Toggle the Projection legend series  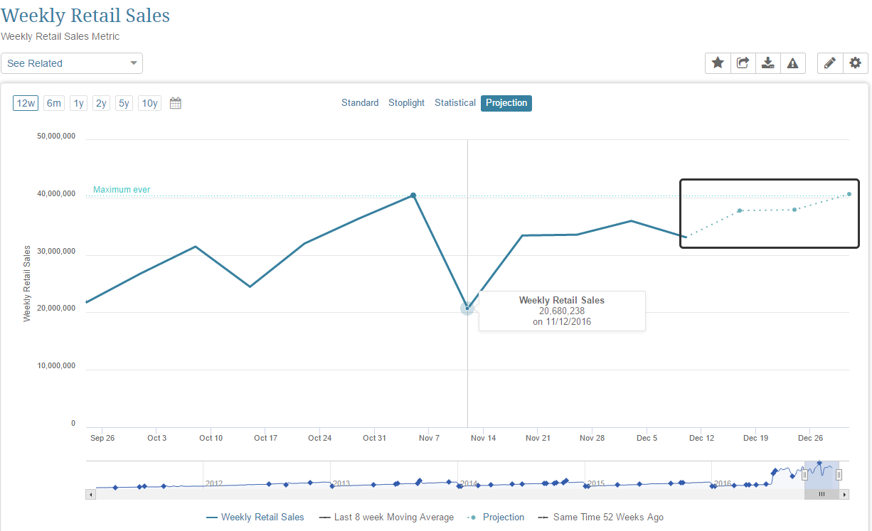[x=496, y=517]
